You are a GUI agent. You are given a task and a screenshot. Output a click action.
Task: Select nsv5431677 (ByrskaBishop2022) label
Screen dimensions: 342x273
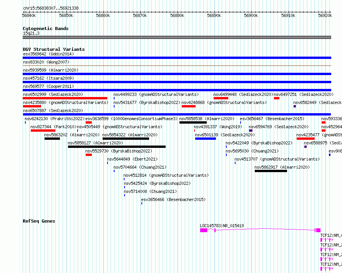pos(147,102)
